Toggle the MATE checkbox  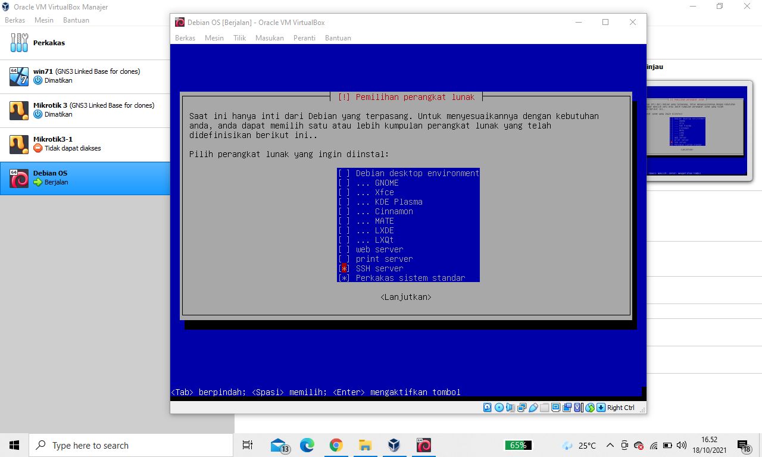click(x=343, y=221)
